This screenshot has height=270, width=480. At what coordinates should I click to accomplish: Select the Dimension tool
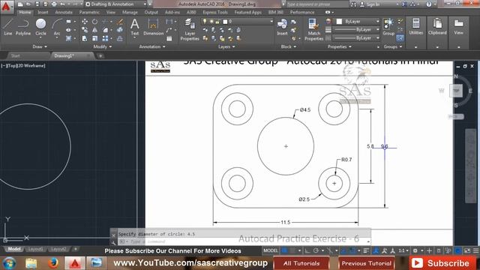[x=153, y=27]
